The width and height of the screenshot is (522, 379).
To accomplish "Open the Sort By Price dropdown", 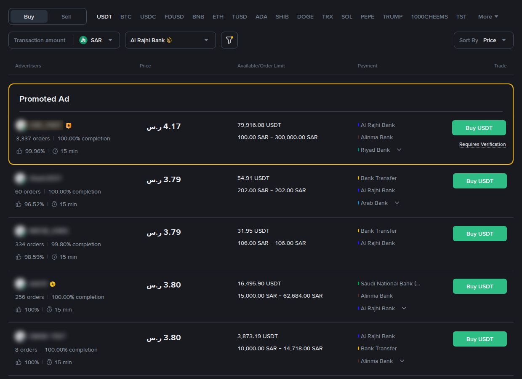I will [484, 40].
